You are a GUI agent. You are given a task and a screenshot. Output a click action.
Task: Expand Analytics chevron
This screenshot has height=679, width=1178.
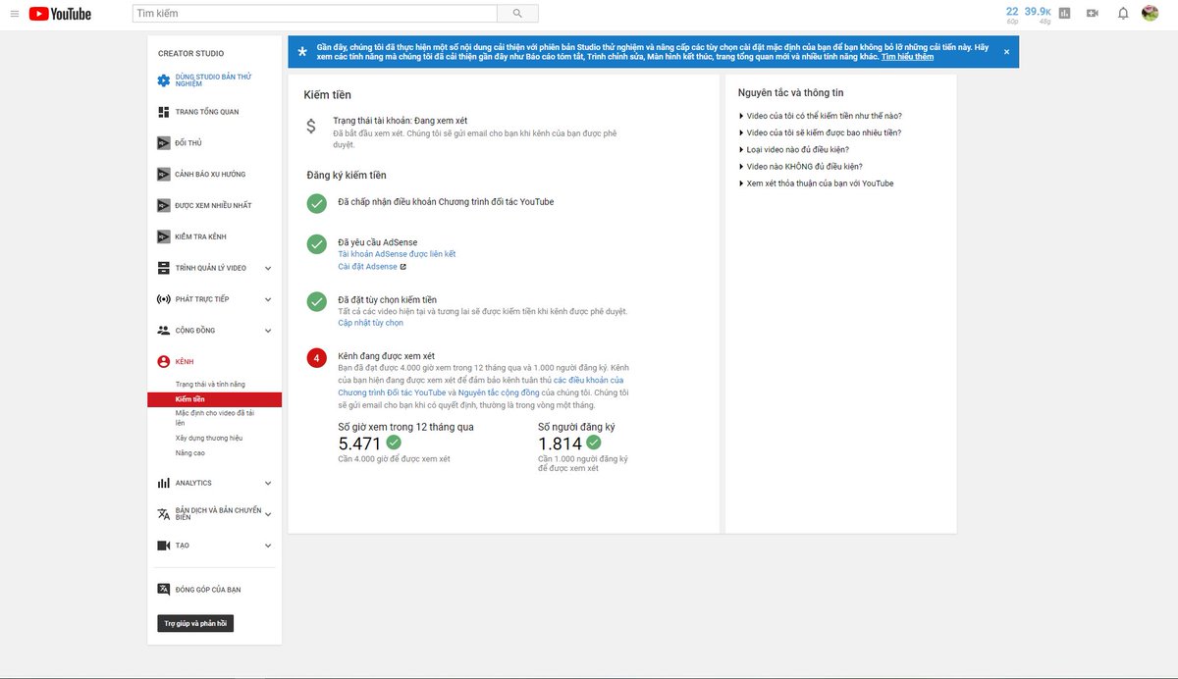coord(268,483)
